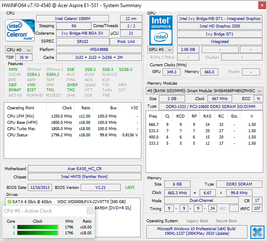267x241 pixels.
Task: Select the CPU LFM (Min) row
Action: tap(72, 116)
